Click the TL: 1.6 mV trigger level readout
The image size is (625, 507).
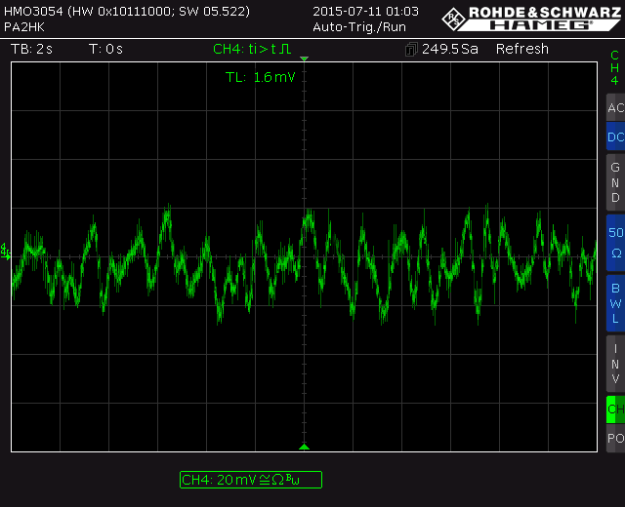(260, 77)
